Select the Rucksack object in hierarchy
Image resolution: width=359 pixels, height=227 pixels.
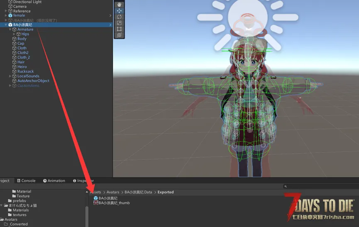(25, 72)
